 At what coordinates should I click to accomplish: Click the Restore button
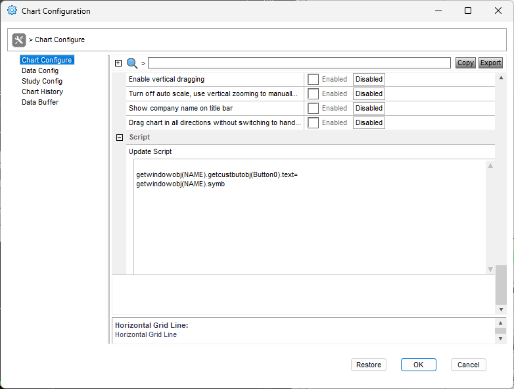click(x=369, y=365)
